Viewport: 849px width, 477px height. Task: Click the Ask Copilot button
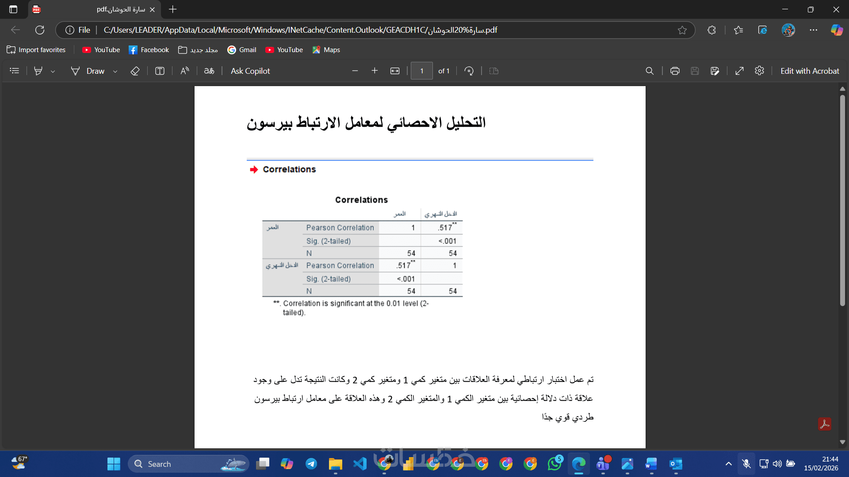tap(250, 71)
